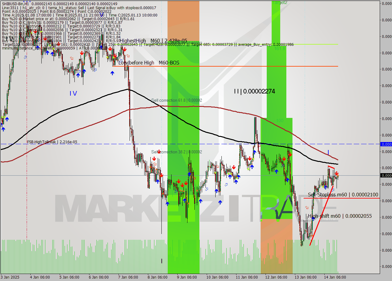The image size is (392, 281).
Task: Click the '100' Fibonacci level label
Action: (280, 121)
